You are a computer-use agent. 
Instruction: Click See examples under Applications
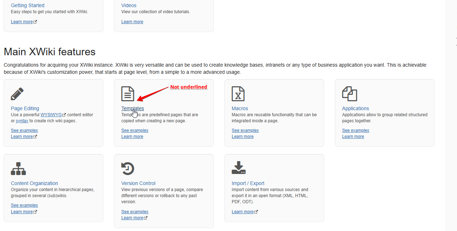pyautogui.click(x=355, y=130)
